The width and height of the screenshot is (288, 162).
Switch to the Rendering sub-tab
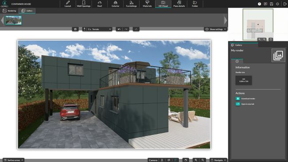tap(9, 11)
